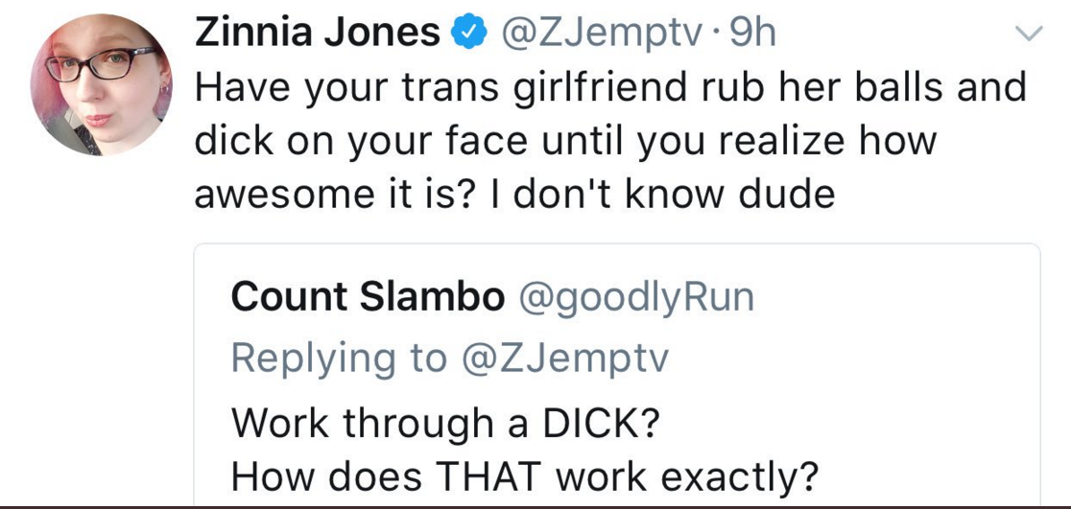The width and height of the screenshot is (1071, 509).
Task: Click the blue verified badge
Action: pos(469,34)
